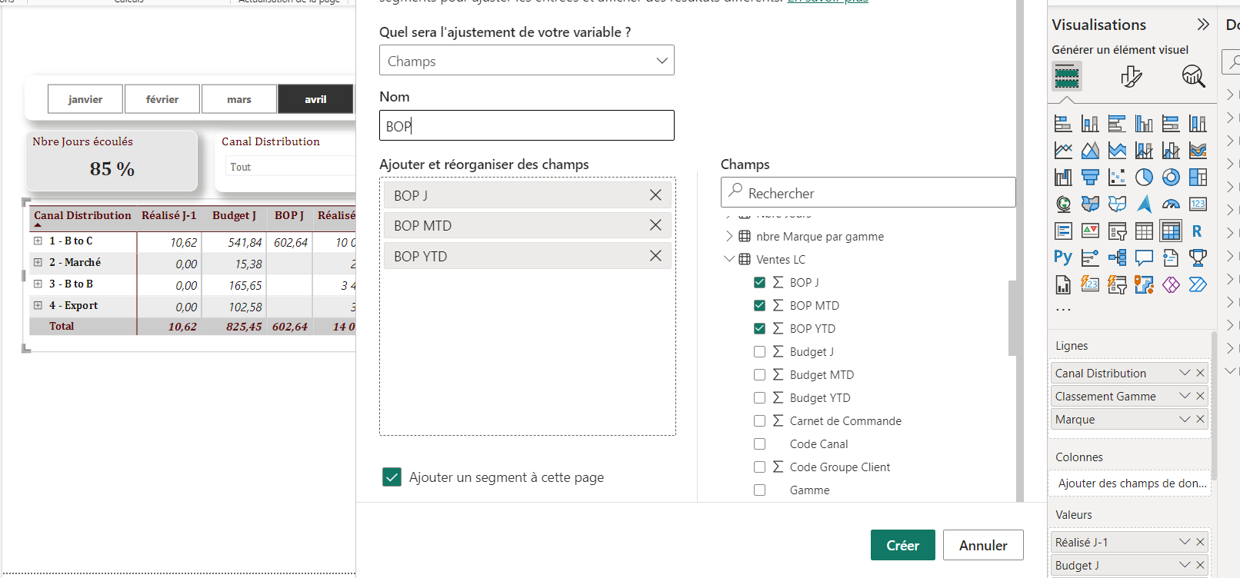This screenshot has height=578, width=1240.
Task: Cancel the dialog with Annuler
Action: coord(983,545)
